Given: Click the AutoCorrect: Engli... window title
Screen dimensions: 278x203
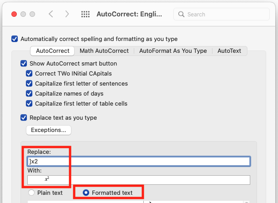Looking at the screenshot, I should [x=129, y=14].
